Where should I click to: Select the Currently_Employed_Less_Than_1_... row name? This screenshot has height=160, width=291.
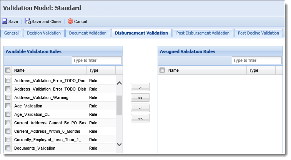point(49,140)
